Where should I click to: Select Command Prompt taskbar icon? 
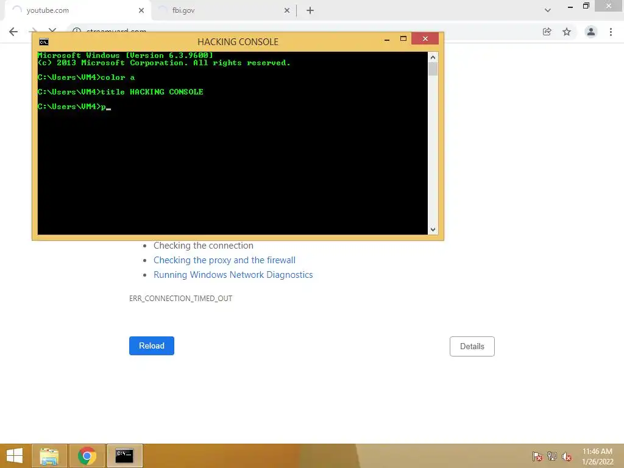click(x=124, y=456)
